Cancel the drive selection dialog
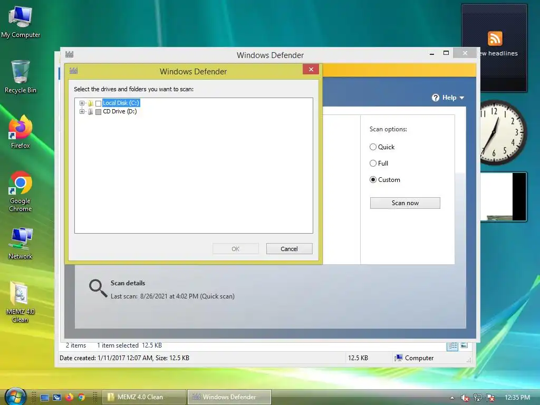The height and width of the screenshot is (405, 540). point(290,249)
